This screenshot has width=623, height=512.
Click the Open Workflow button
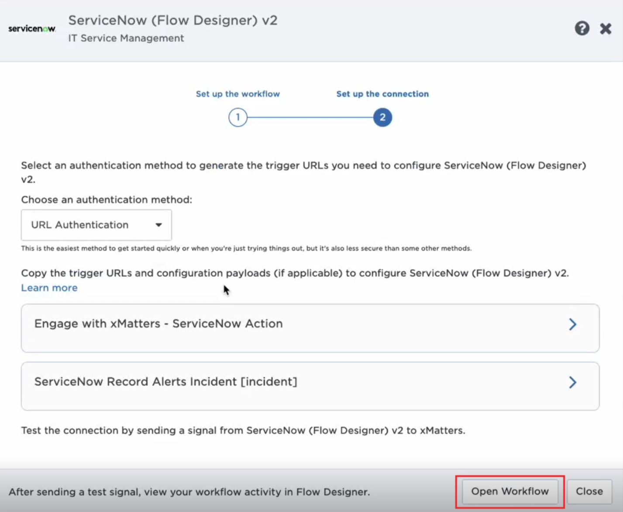tap(510, 491)
